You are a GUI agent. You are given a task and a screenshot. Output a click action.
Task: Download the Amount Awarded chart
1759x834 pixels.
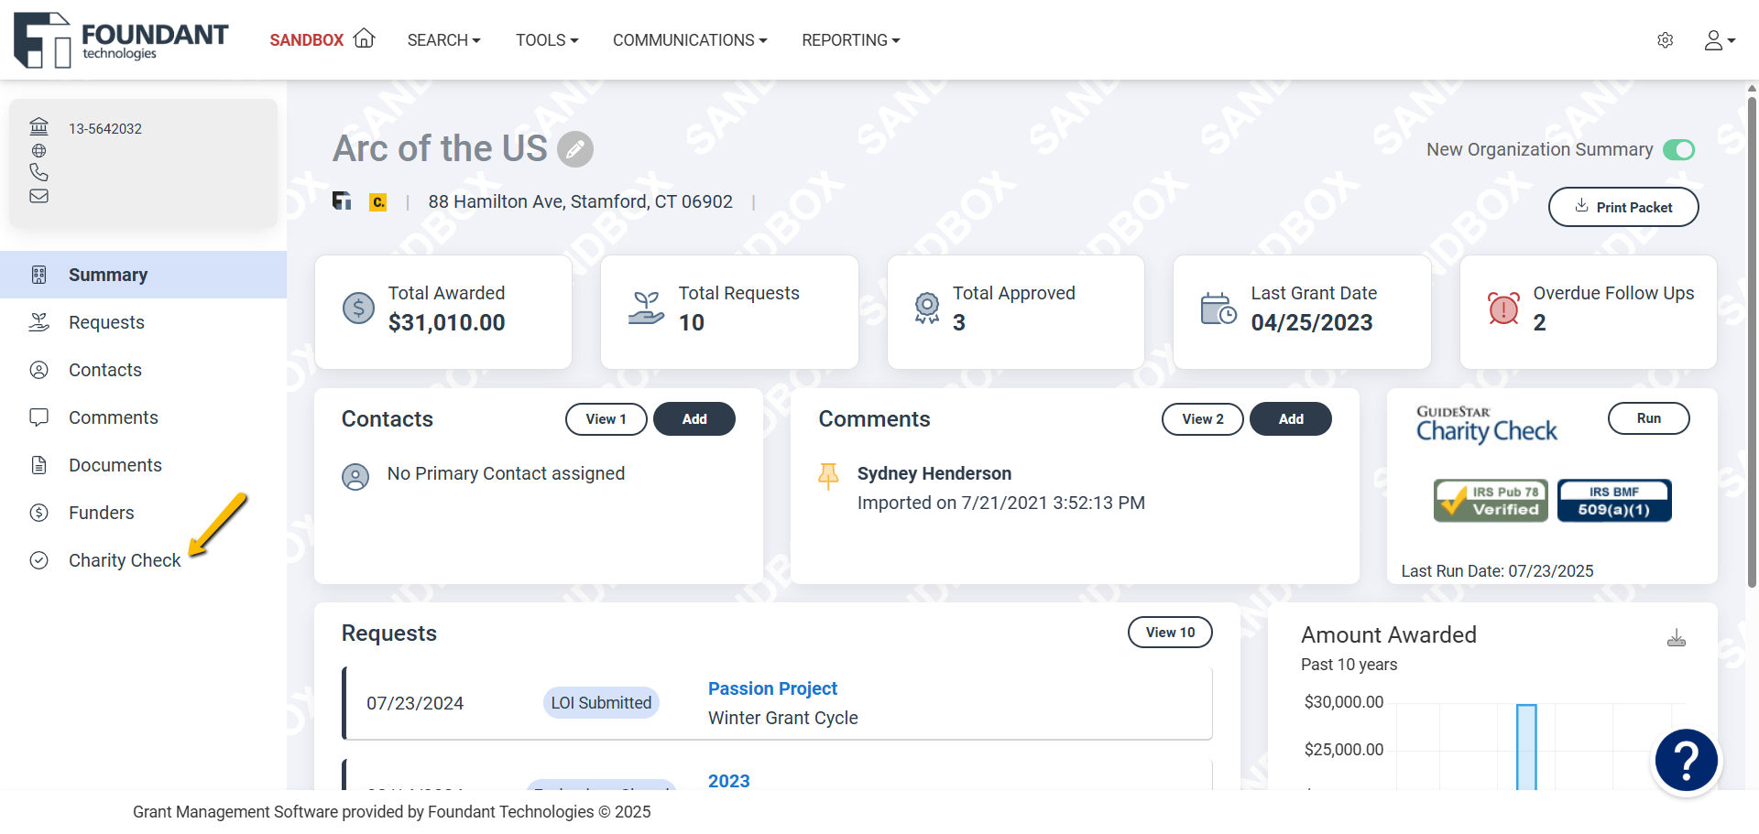click(1677, 637)
